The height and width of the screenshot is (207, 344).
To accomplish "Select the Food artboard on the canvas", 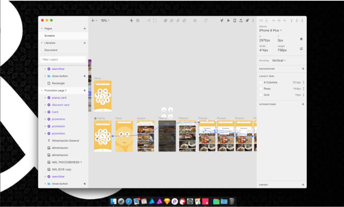I will [124, 136].
